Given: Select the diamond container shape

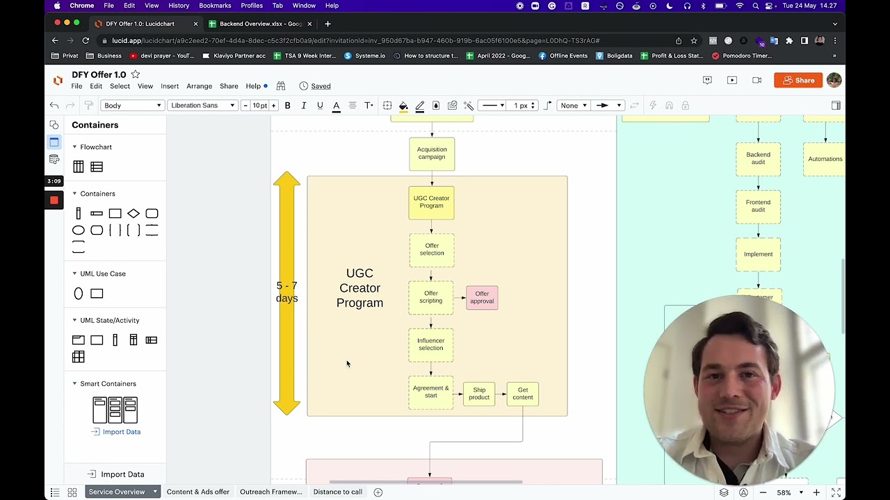Looking at the screenshot, I should (x=133, y=213).
